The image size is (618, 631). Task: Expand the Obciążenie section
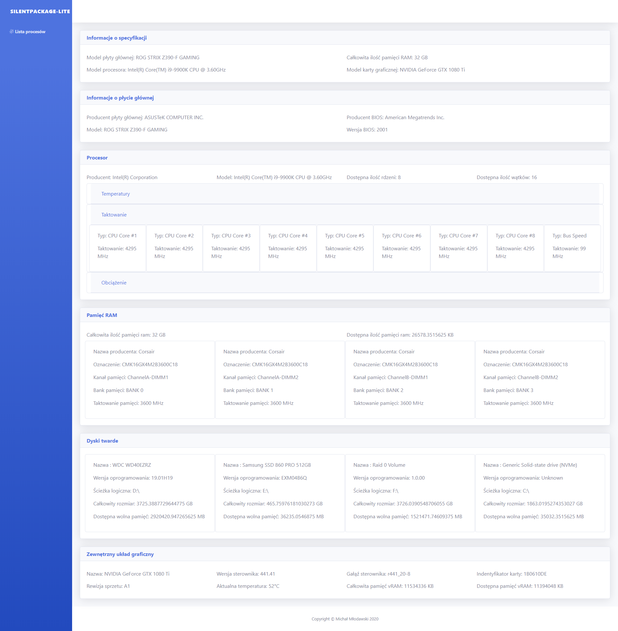tap(114, 282)
